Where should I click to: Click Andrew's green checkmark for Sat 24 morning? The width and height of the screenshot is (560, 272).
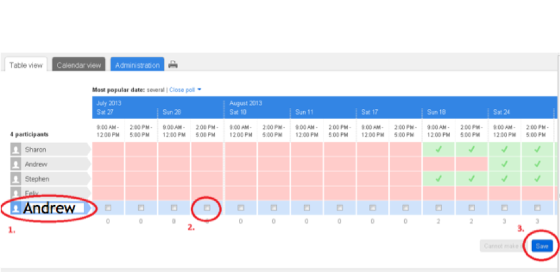pyautogui.click(x=504, y=164)
